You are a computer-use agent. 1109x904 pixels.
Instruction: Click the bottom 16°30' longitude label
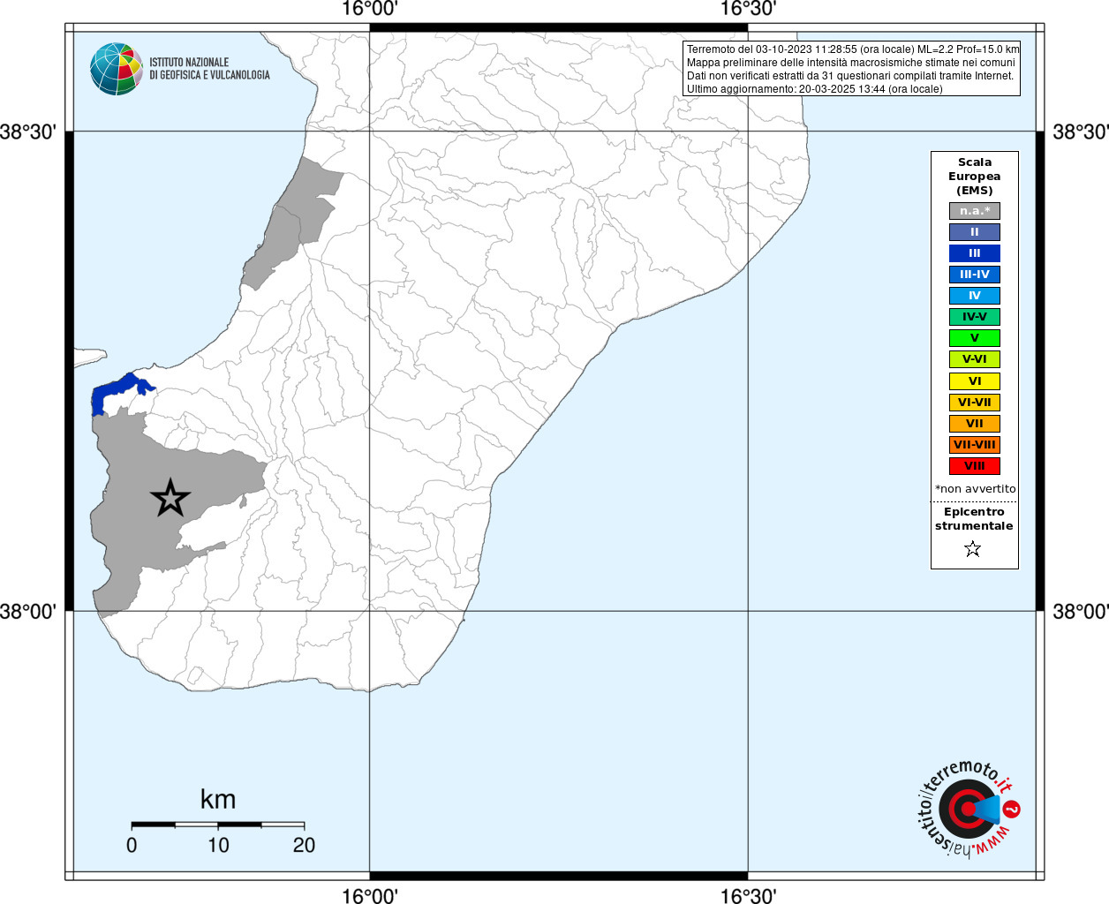(748, 895)
